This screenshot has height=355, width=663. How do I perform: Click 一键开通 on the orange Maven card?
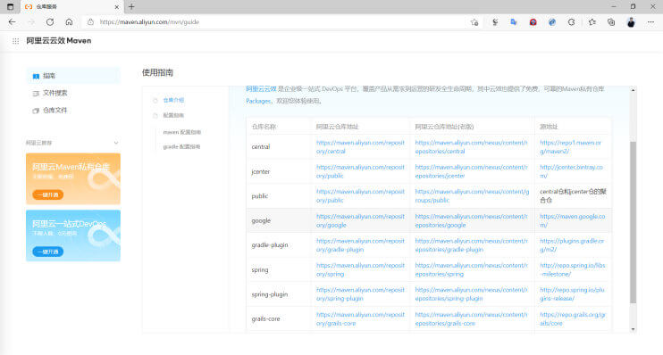[x=47, y=194]
